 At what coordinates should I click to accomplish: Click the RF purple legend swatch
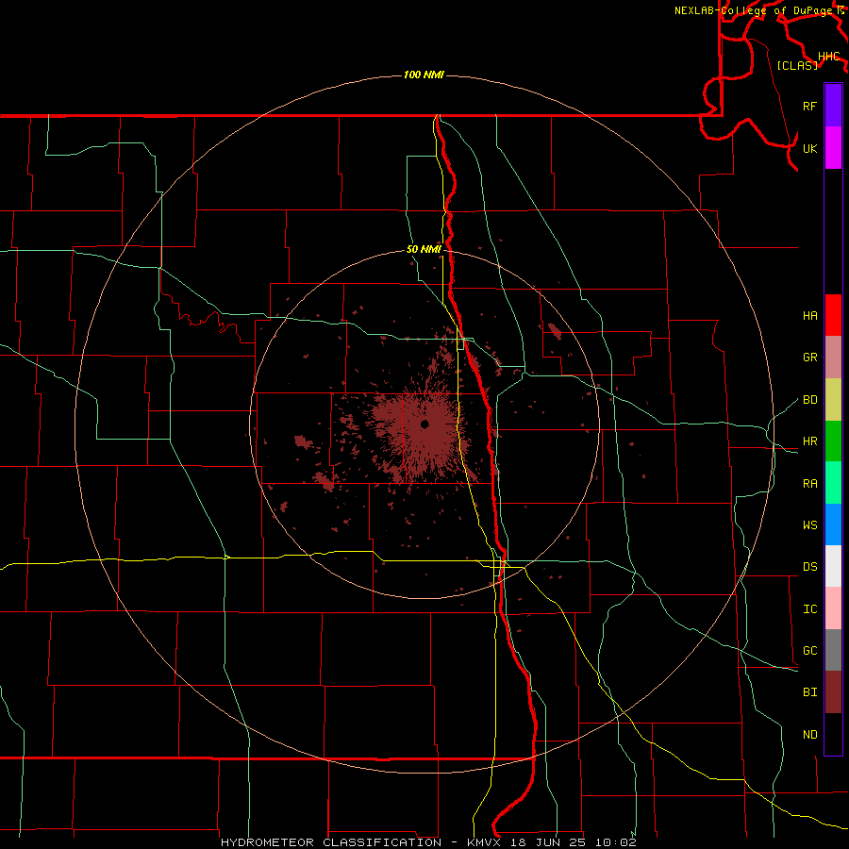[833, 106]
